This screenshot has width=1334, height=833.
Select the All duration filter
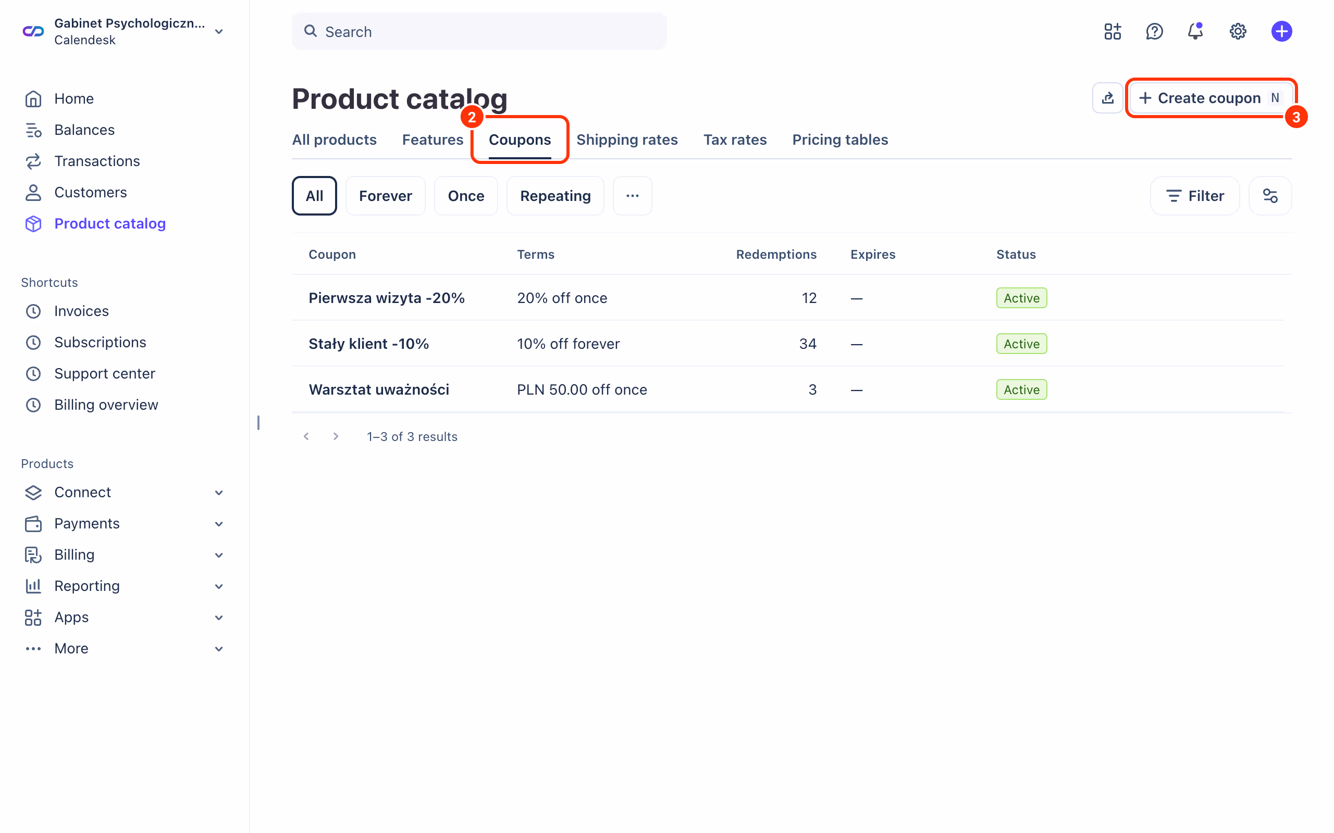(314, 196)
